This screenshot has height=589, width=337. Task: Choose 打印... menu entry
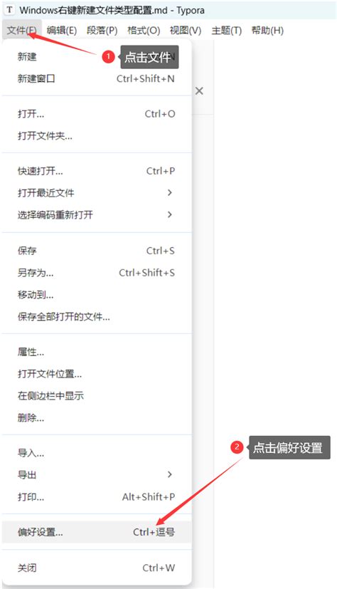click(x=97, y=496)
